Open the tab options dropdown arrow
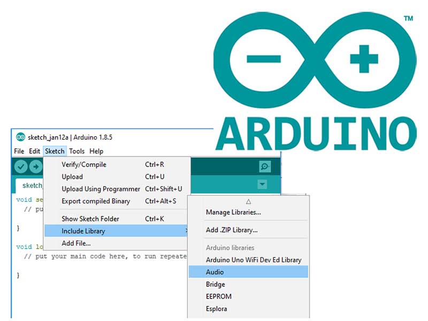Viewport: 428px width, 321px height. (262, 185)
